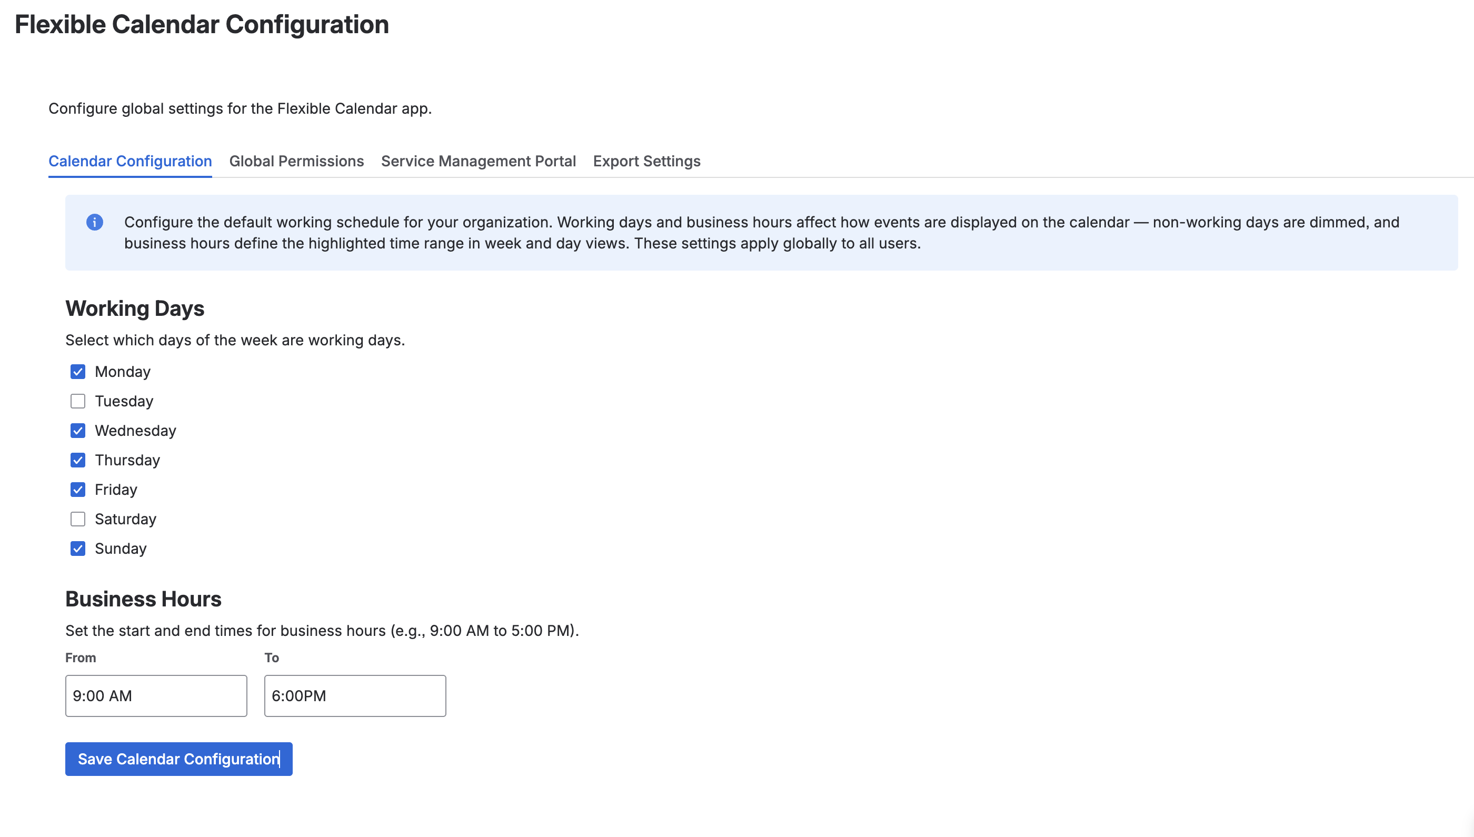Image resolution: width=1474 pixels, height=837 pixels.
Task: Disable the Wednesday checkbox
Action: click(x=77, y=431)
